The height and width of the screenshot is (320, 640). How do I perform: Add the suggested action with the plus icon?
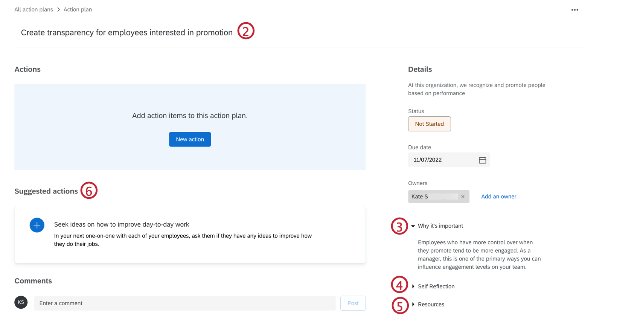(37, 225)
